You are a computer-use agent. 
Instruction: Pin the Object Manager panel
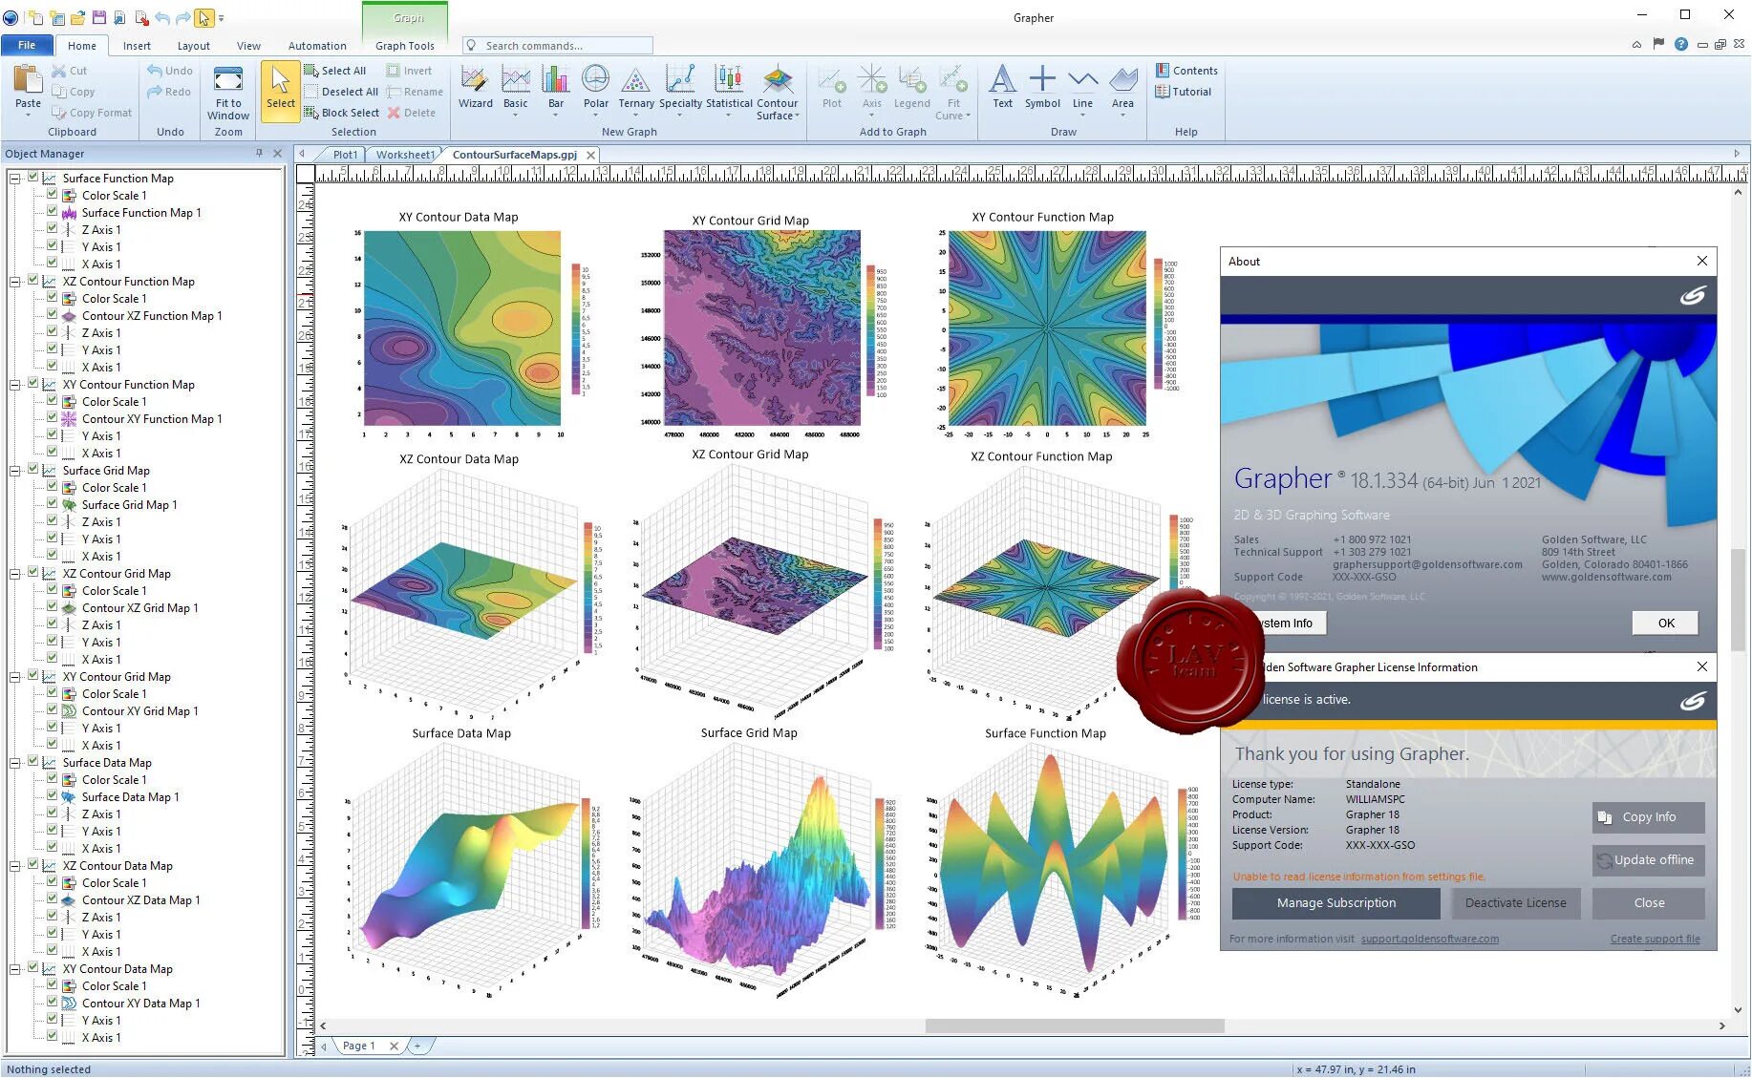point(259,153)
